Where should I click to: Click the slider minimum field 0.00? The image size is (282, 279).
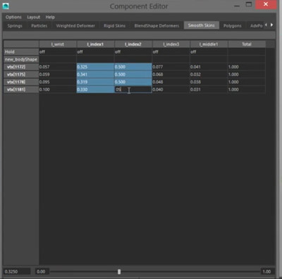coord(42,271)
